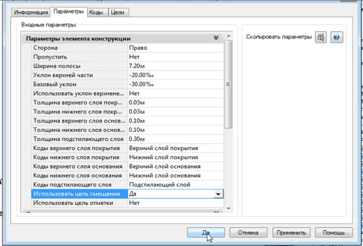Select the Параметры tab
This screenshot has width=363, height=246.
(68, 11)
